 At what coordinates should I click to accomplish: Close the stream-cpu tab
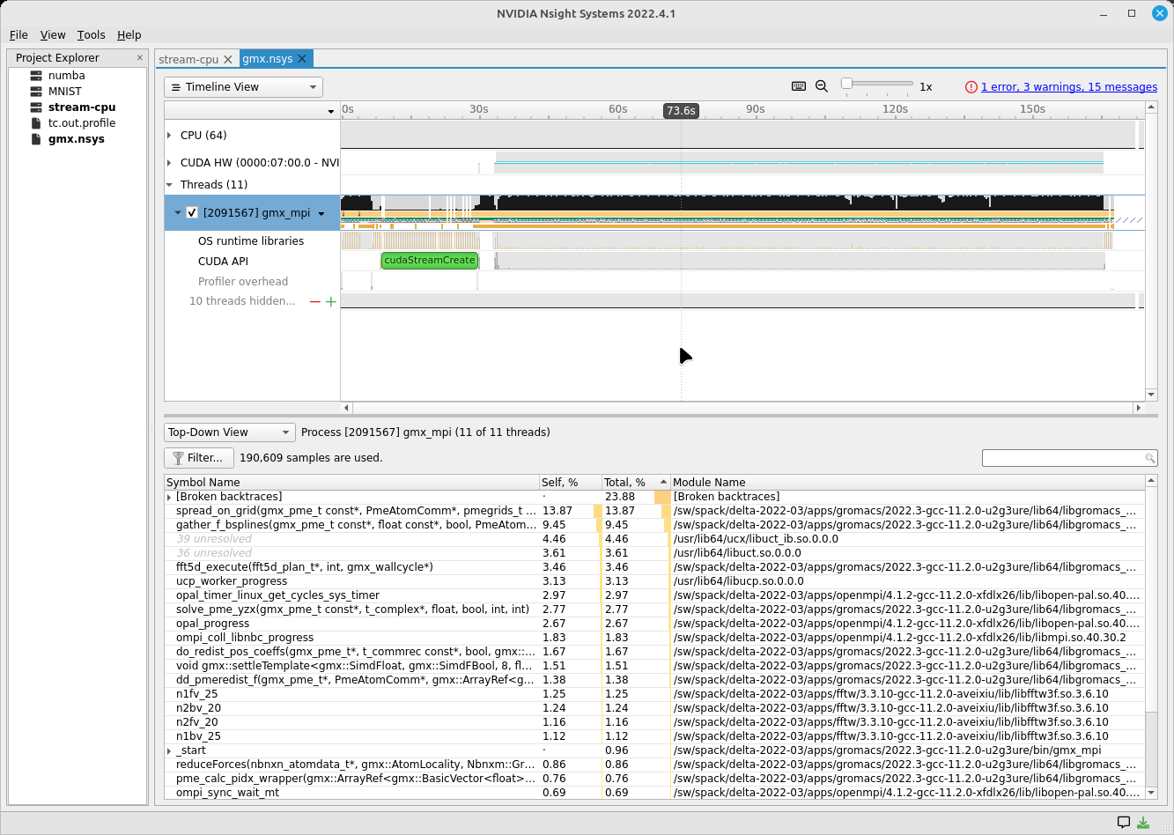point(228,59)
